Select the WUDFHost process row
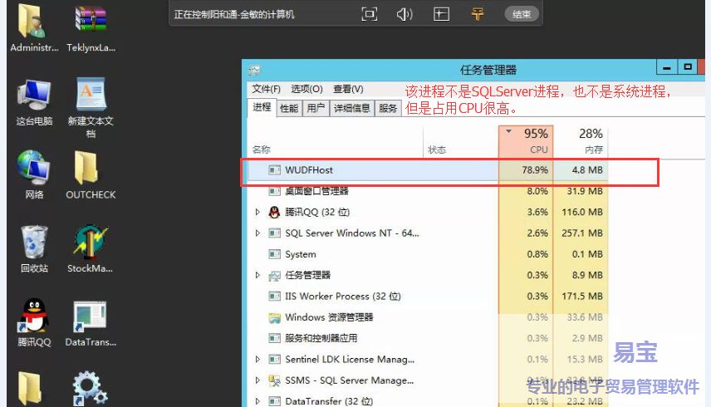This screenshot has height=407, width=711. [374, 170]
